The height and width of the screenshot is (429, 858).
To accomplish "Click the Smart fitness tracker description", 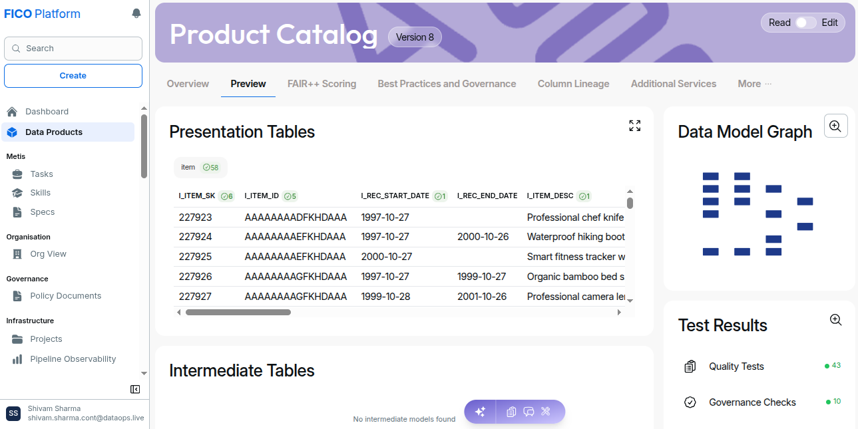I will 576,257.
